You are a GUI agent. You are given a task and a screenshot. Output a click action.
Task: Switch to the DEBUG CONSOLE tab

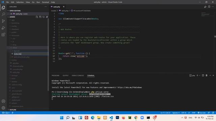pyautogui.click(x=78, y=75)
